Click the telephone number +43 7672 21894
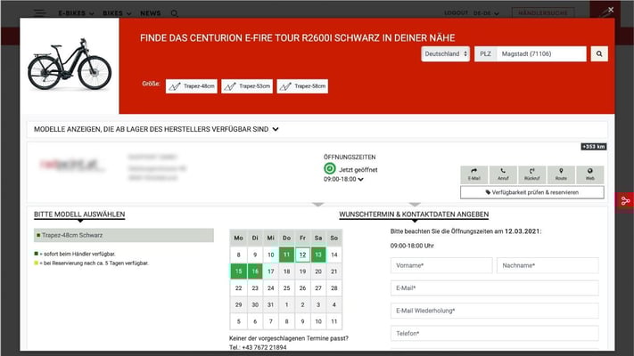 264,347
